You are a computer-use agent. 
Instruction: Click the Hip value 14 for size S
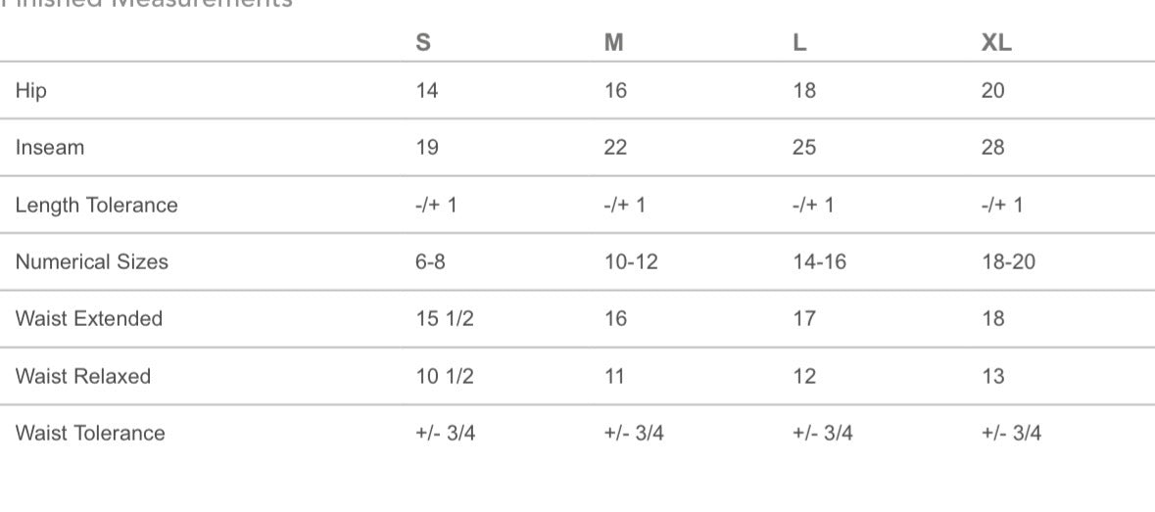tap(427, 90)
